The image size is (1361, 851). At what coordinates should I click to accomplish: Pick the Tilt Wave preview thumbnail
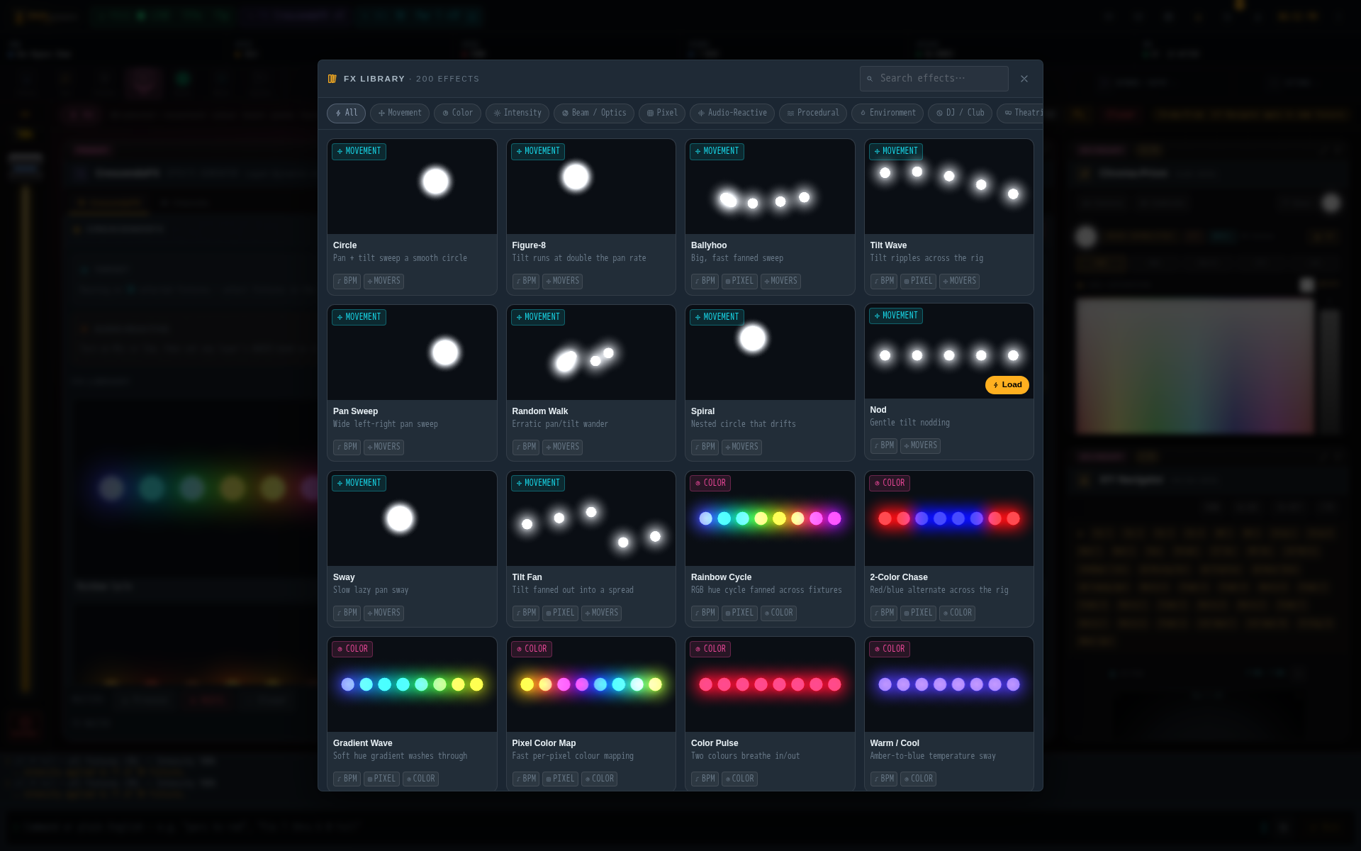[x=949, y=187]
